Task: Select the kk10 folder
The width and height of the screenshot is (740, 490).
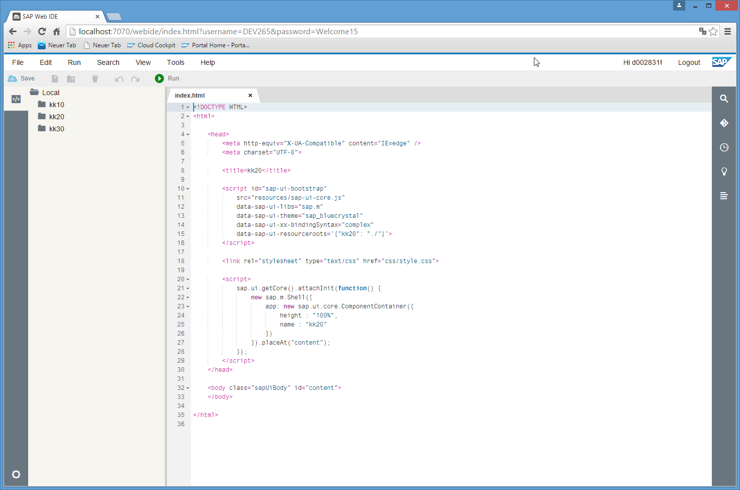Action: pyautogui.click(x=57, y=105)
